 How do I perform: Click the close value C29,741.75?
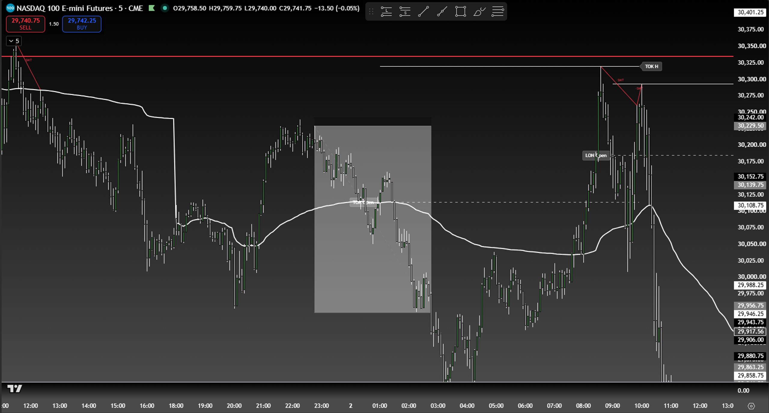(x=295, y=8)
